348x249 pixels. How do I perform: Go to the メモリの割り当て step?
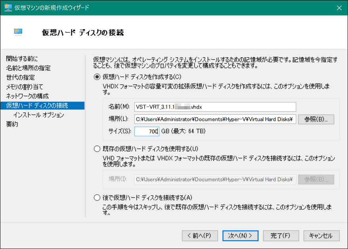pos(25,87)
